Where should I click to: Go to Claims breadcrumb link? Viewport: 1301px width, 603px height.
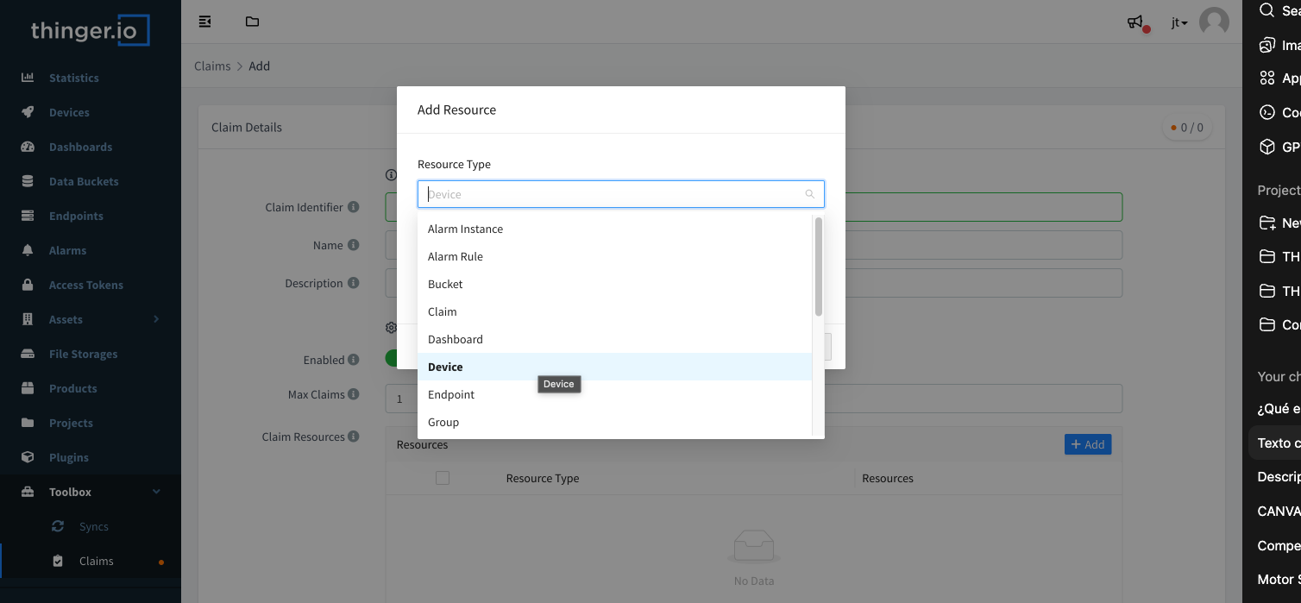click(212, 66)
